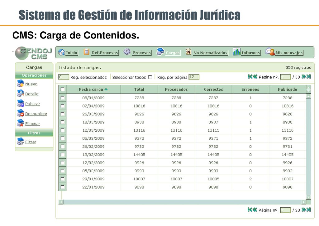
Task: Sort by the Correctos column header
Action: click(213, 89)
